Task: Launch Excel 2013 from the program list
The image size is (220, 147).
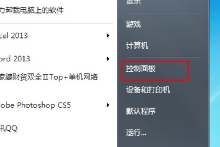Action: point(14,36)
